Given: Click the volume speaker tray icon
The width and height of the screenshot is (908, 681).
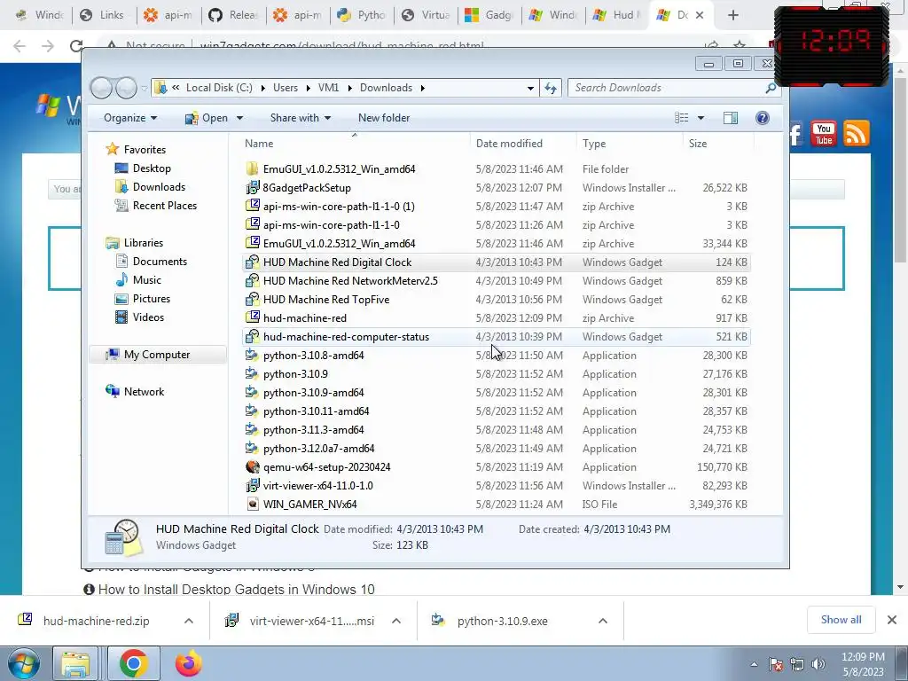Looking at the screenshot, I should 818,664.
